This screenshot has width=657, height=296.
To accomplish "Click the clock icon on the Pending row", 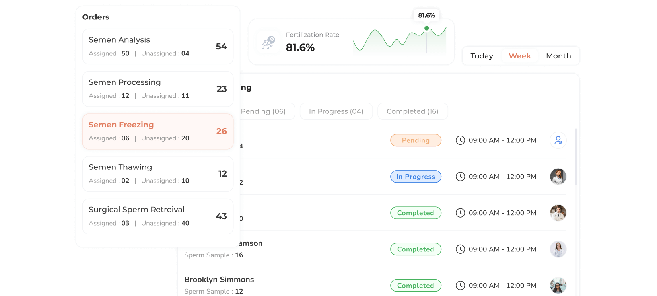I will 460,140.
